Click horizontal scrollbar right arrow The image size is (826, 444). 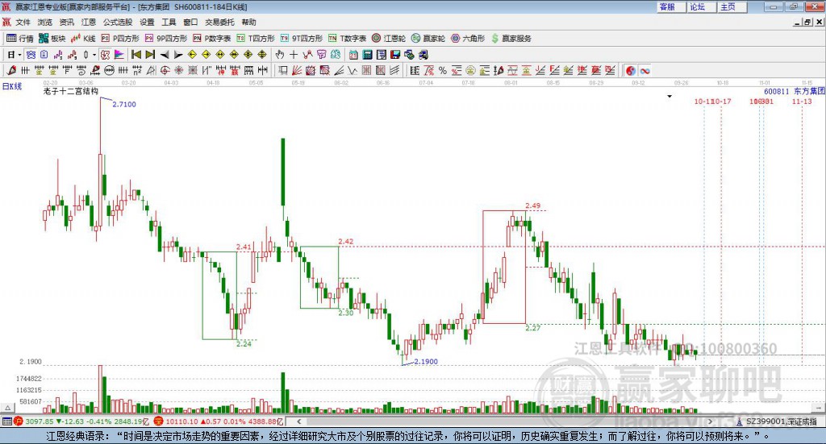coord(710,421)
